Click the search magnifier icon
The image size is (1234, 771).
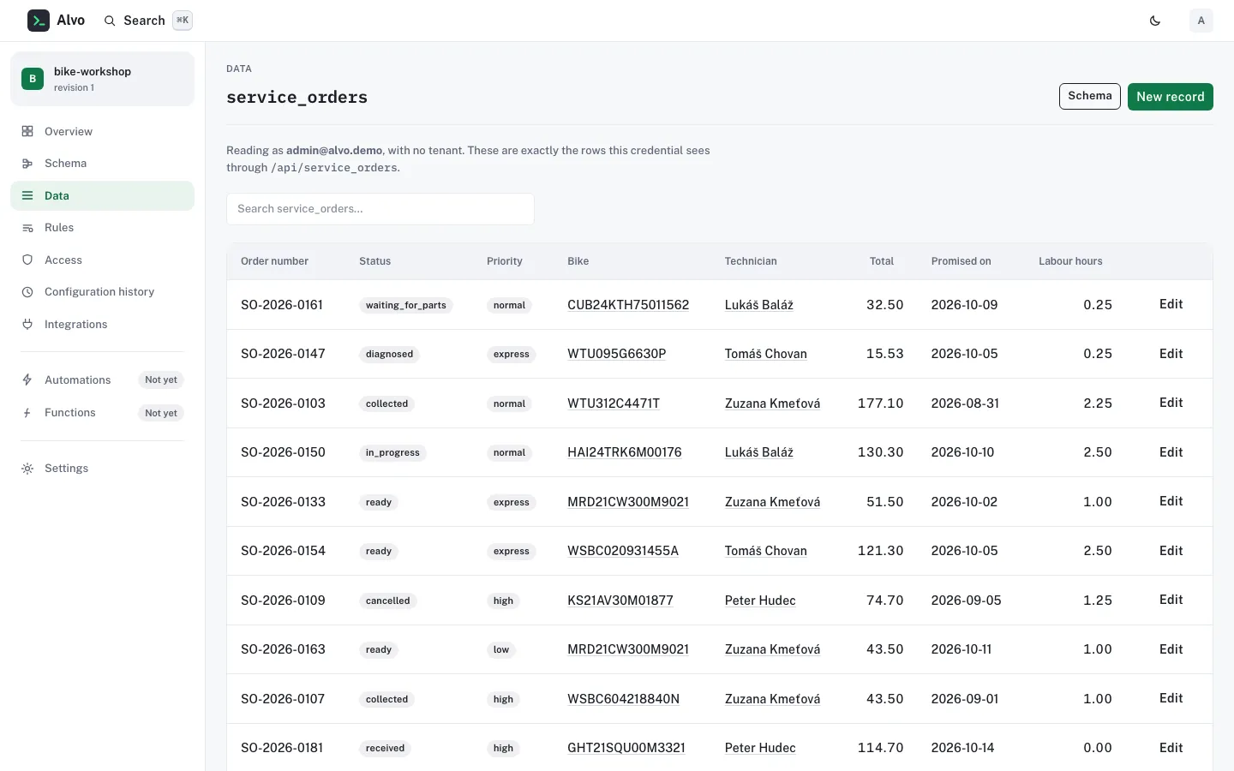coord(110,21)
